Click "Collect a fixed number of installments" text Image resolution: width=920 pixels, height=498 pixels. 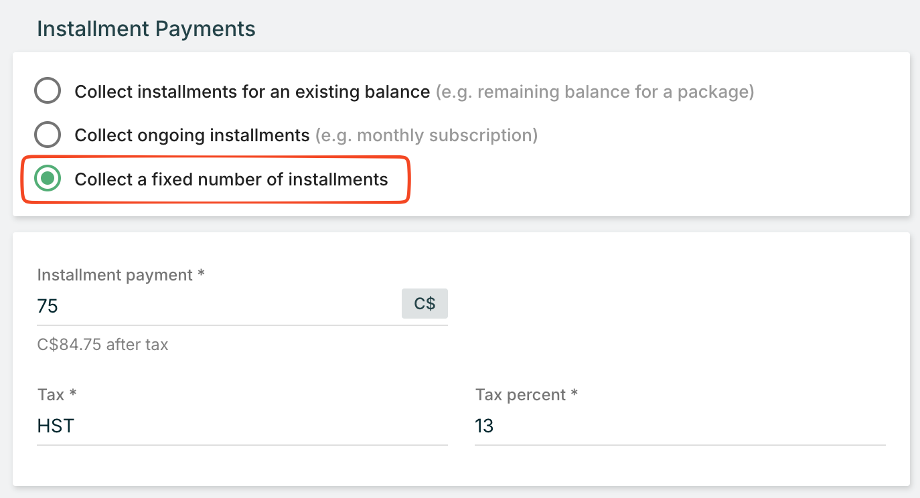click(231, 179)
